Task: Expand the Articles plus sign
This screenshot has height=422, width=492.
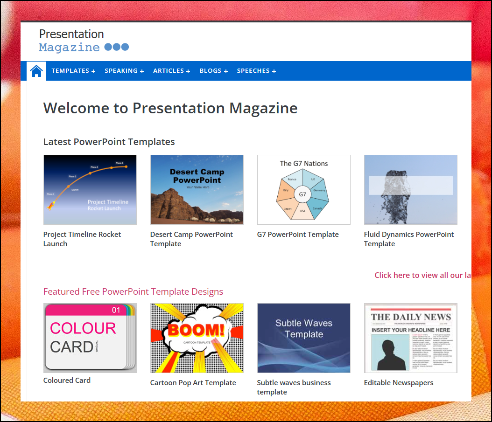Action: coord(188,71)
